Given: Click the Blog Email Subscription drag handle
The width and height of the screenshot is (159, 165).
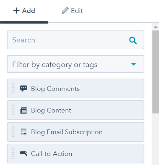Looking at the screenshot, I should point(13,132).
